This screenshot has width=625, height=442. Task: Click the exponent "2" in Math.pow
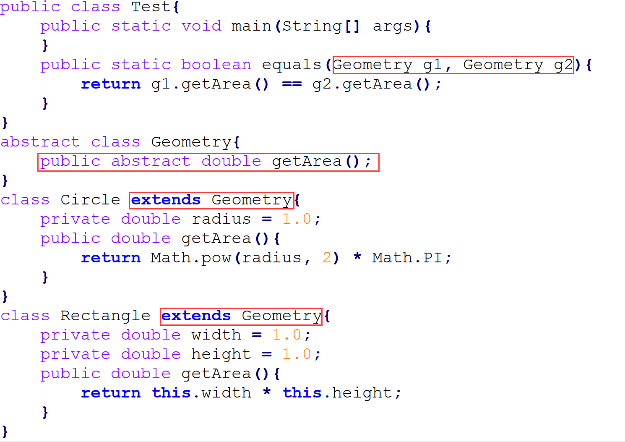click(x=327, y=258)
